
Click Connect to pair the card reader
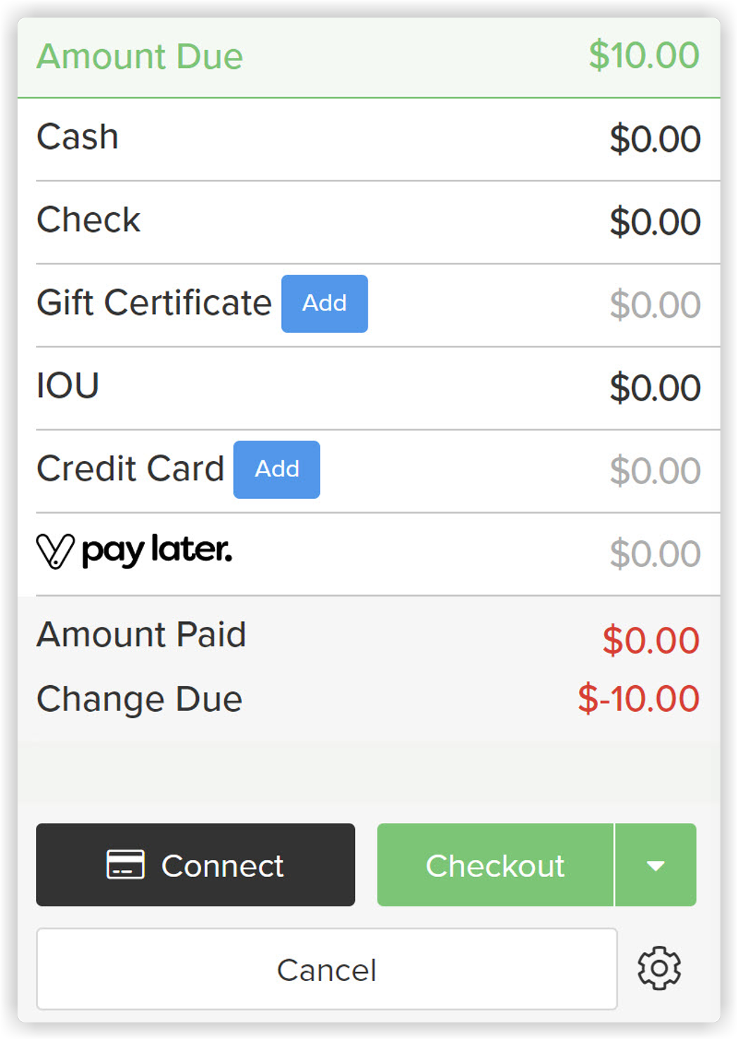click(195, 865)
